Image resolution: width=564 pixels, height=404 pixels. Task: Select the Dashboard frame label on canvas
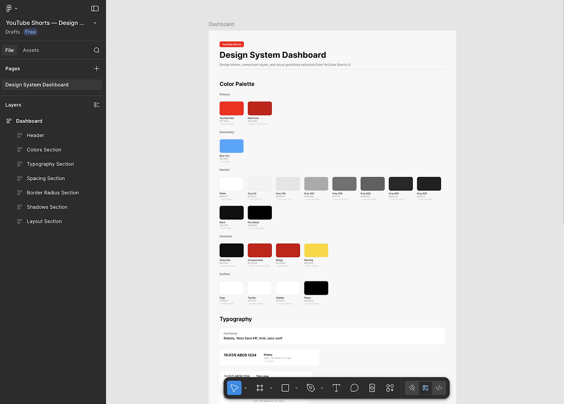221,24
